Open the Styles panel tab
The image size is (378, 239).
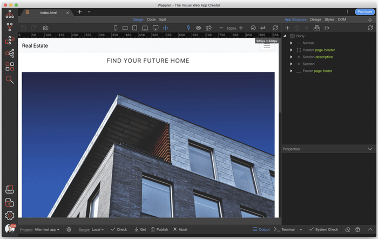point(329,19)
